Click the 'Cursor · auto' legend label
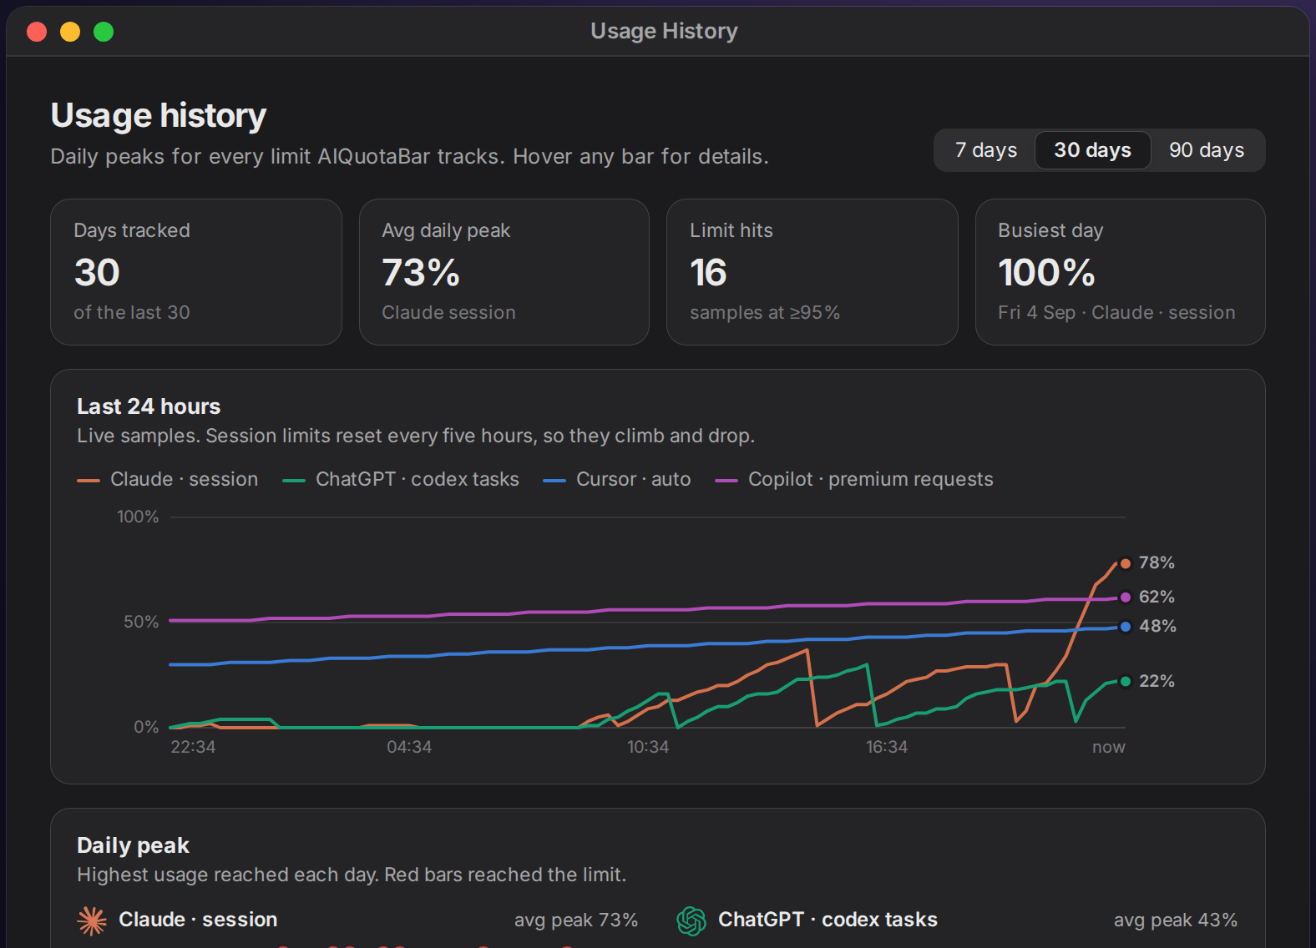 634,479
